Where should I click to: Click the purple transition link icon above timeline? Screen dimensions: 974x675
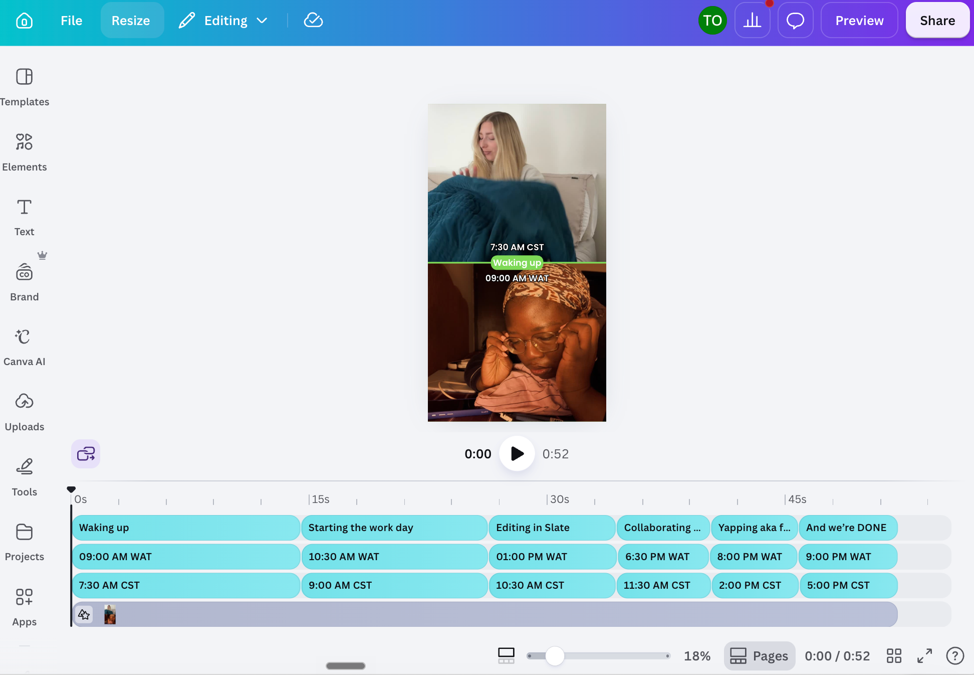(86, 454)
